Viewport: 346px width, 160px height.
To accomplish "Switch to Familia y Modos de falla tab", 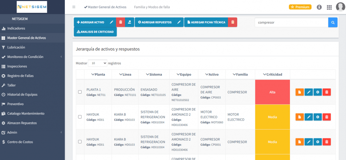I will tap(152, 7).
